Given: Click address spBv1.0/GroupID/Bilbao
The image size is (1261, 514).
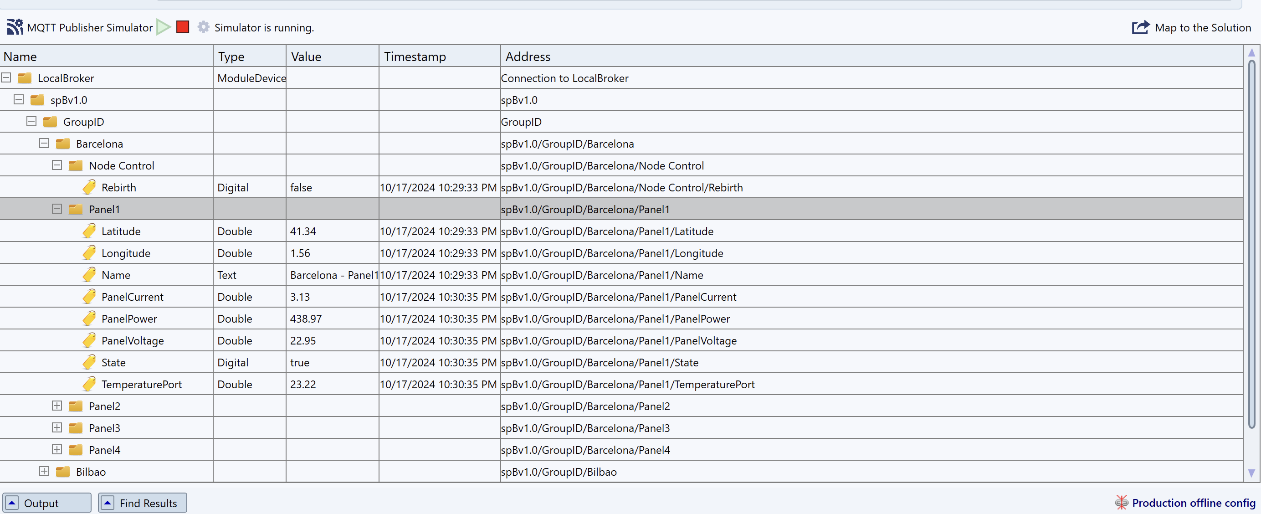Looking at the screenshot, I should click(x=559, y=473).
